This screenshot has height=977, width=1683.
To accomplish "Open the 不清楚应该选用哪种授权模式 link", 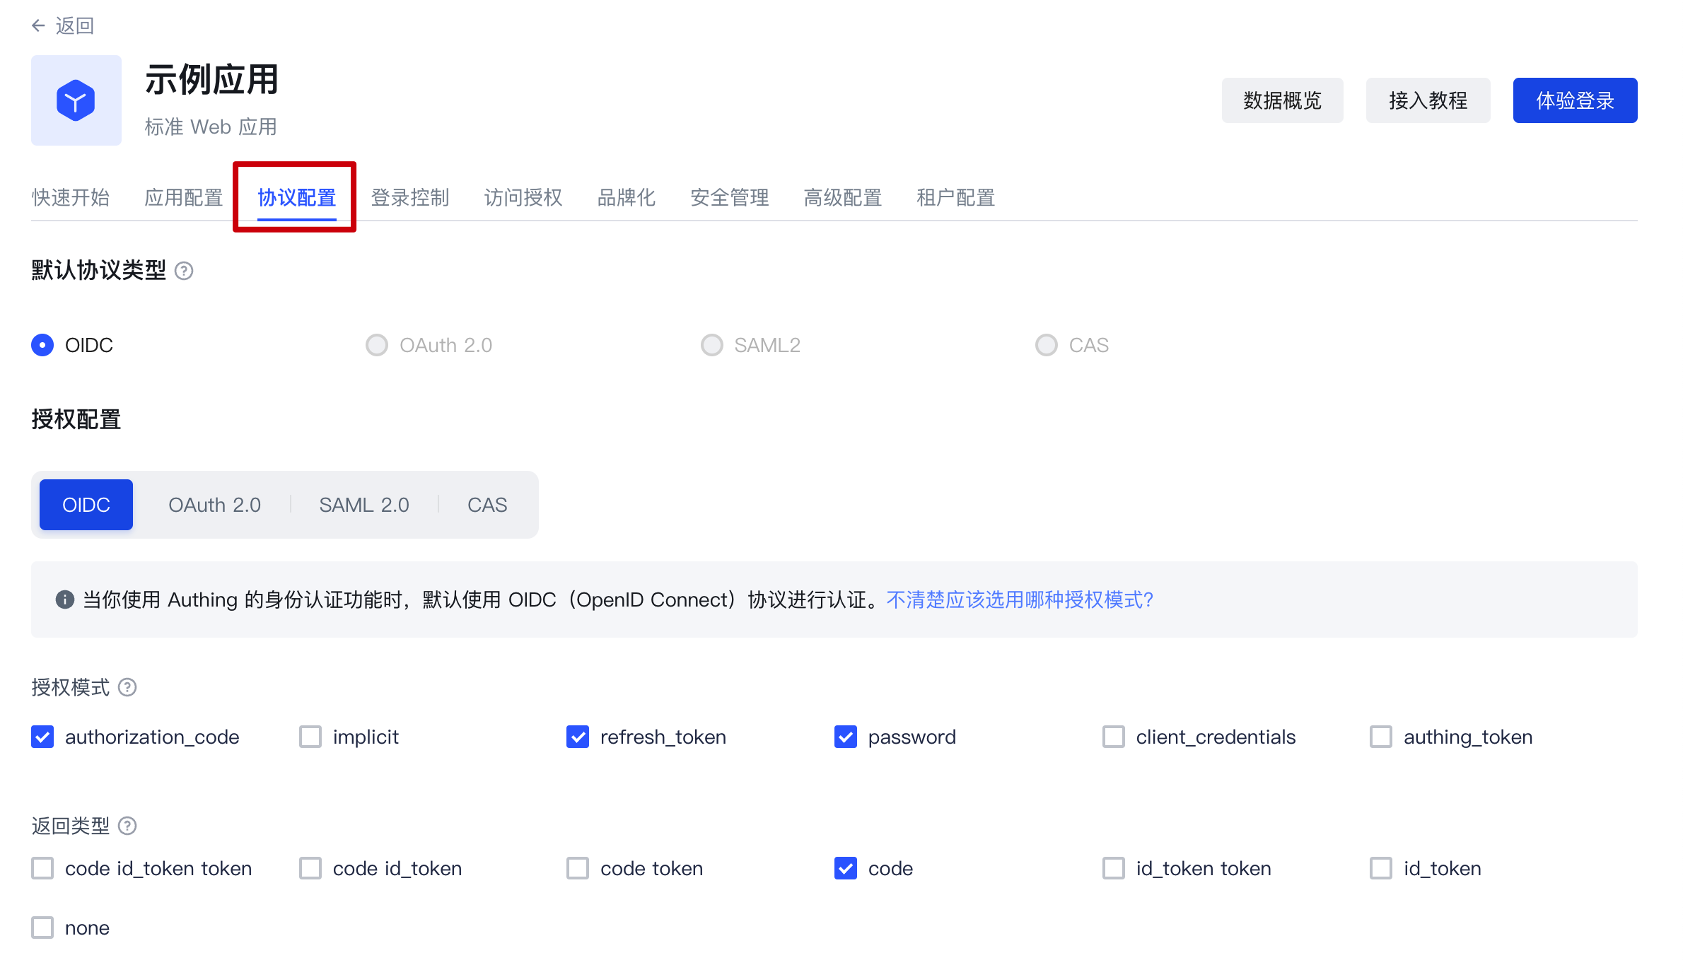I will click(1020, 599).
